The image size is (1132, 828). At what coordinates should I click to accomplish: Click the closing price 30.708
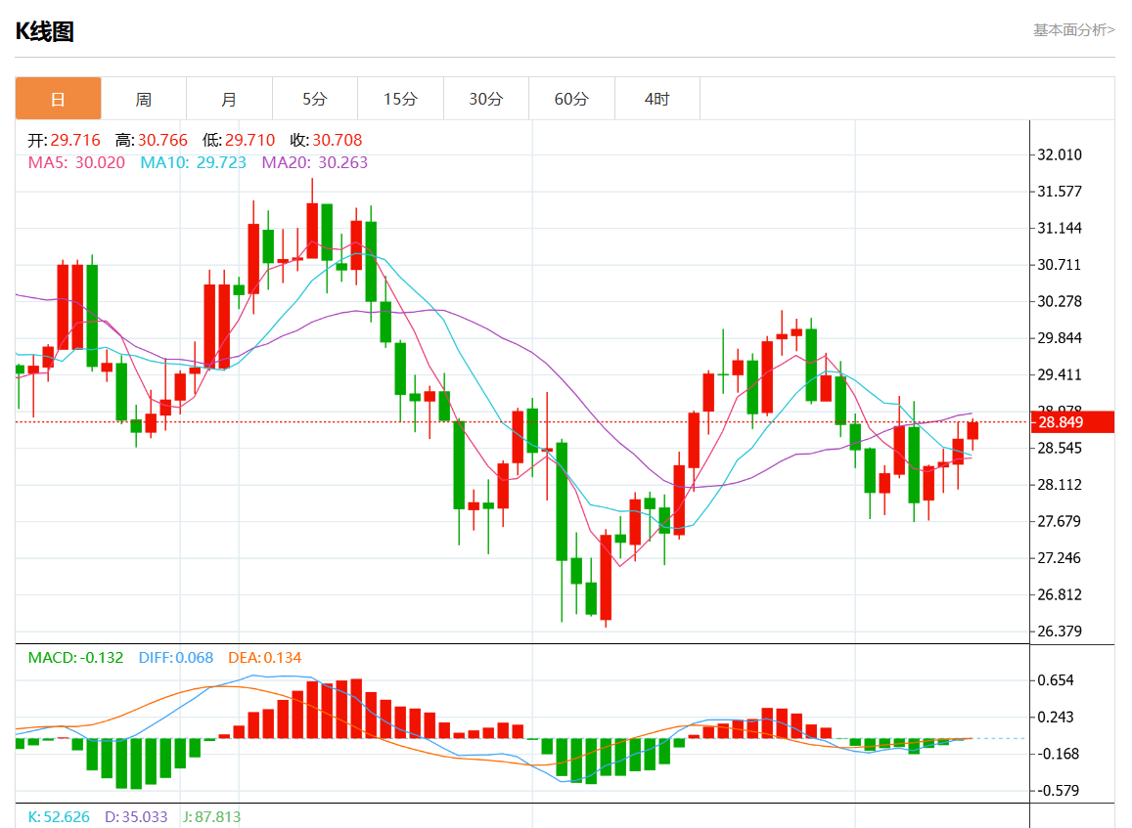(338, 140)
